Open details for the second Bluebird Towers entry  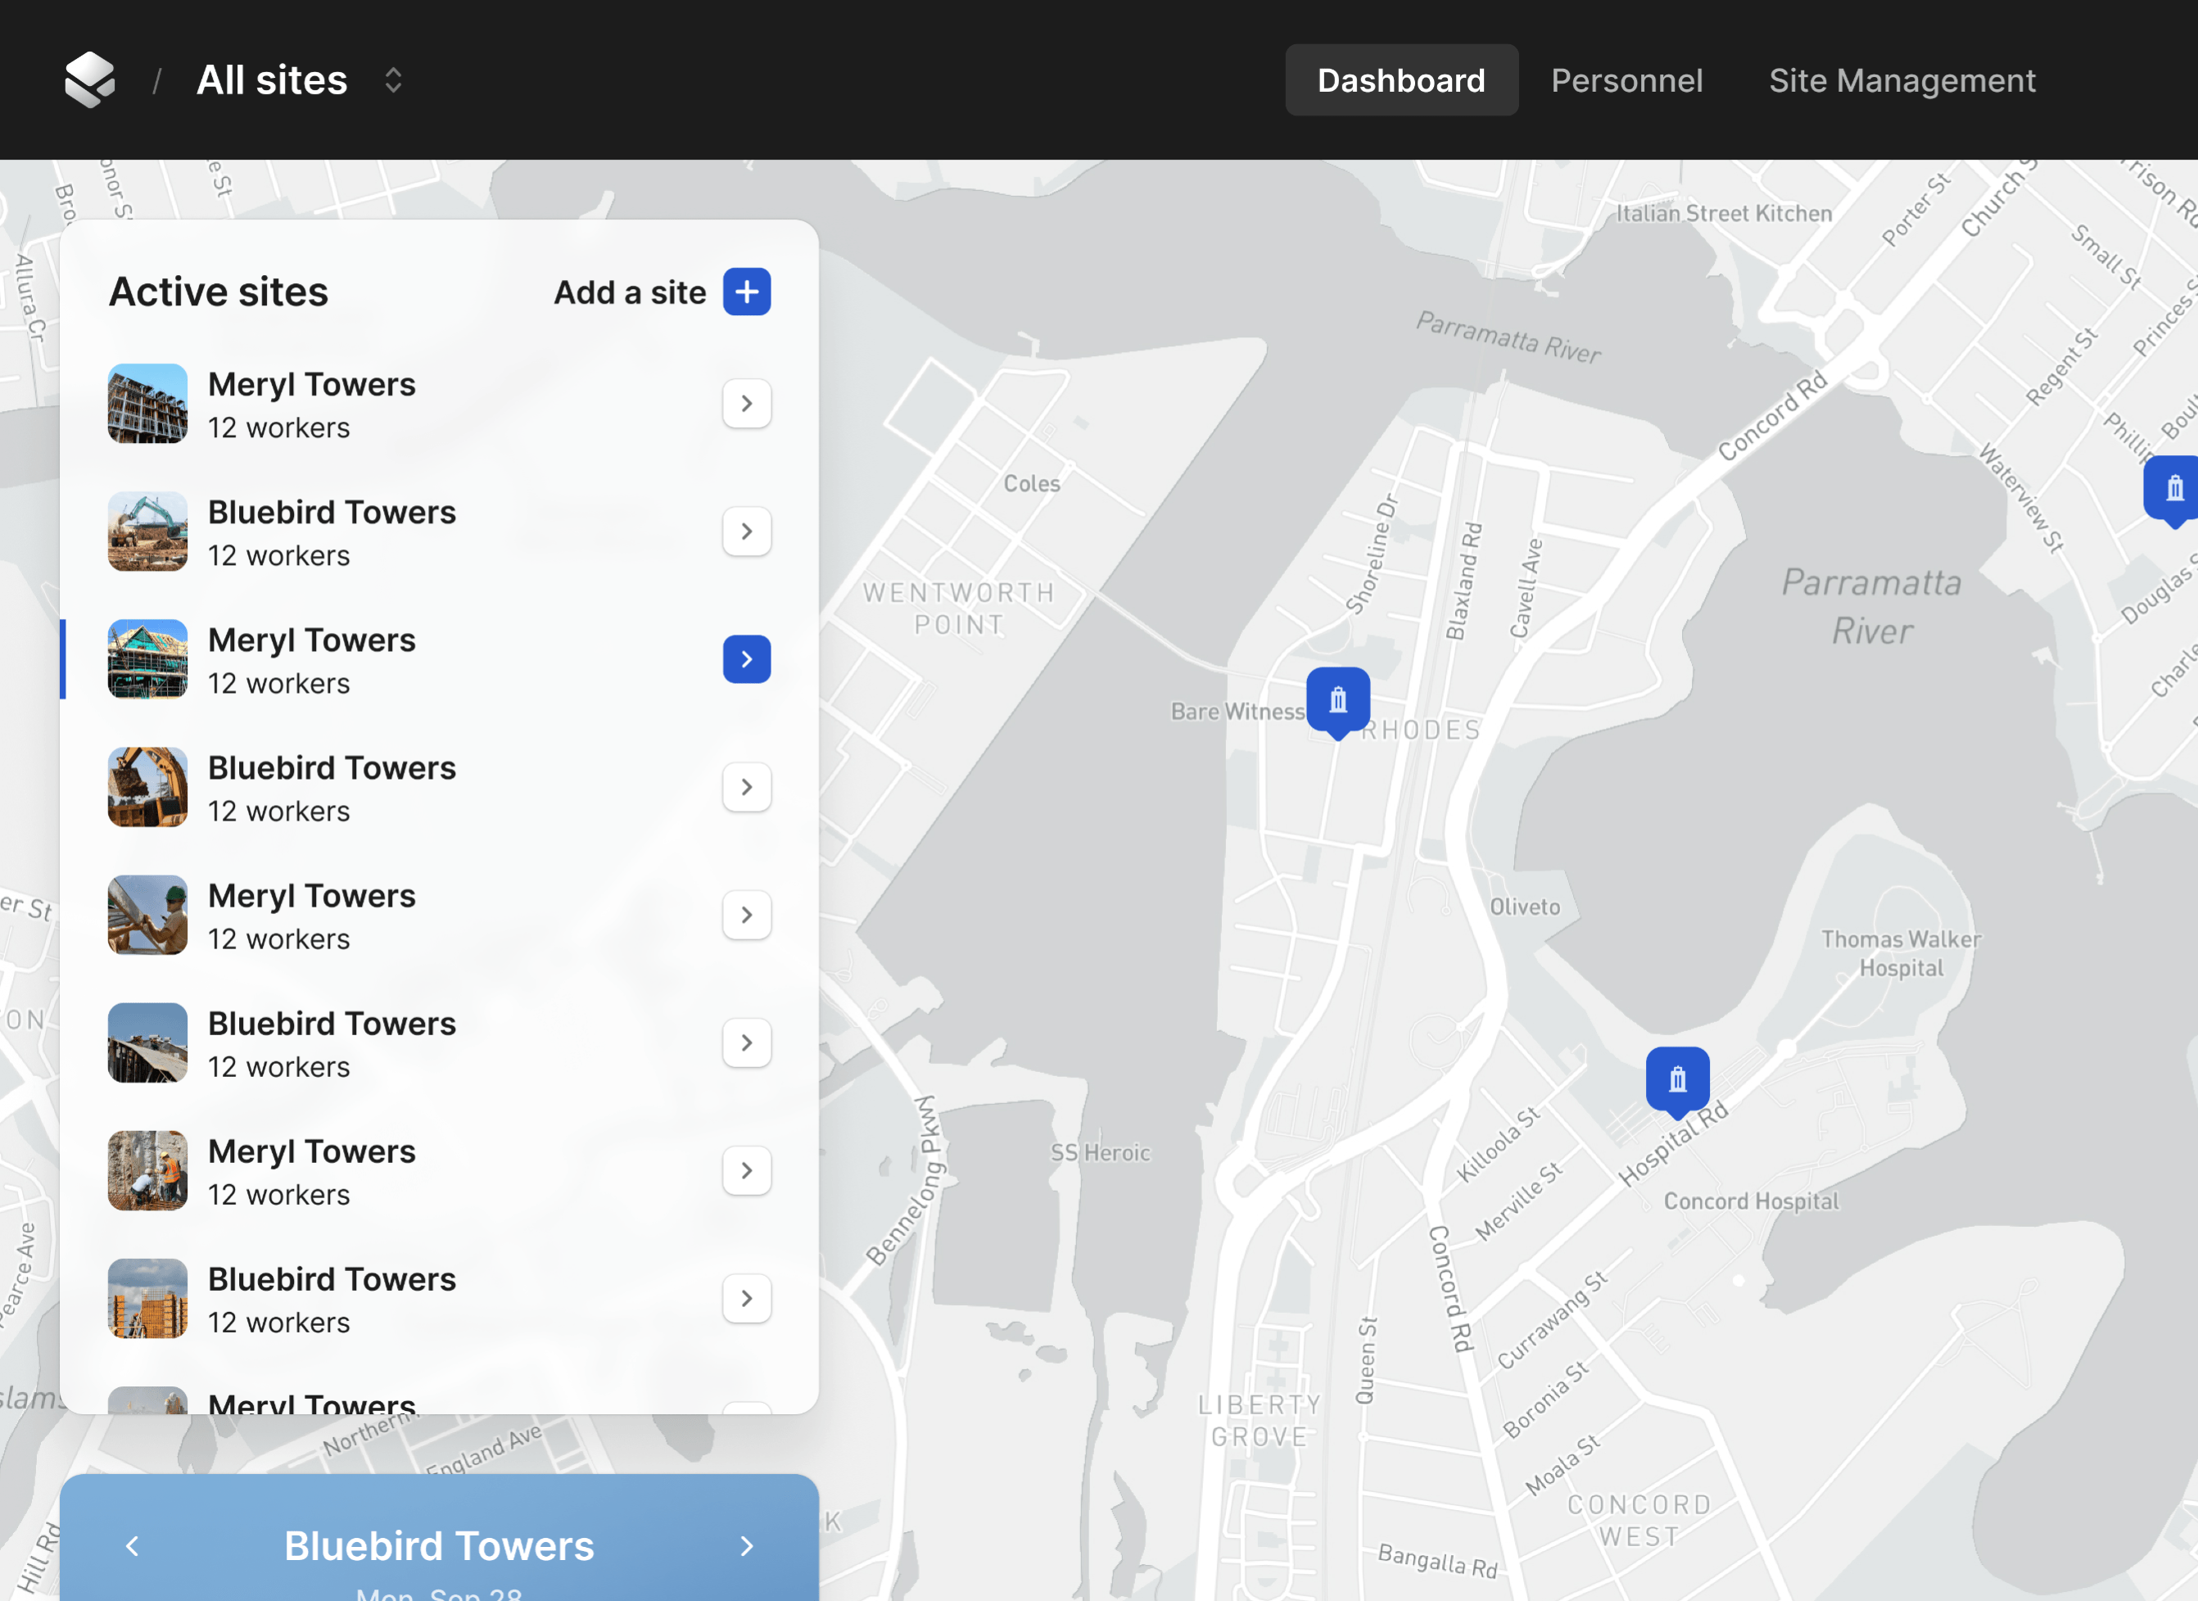[x=746, y=787]
